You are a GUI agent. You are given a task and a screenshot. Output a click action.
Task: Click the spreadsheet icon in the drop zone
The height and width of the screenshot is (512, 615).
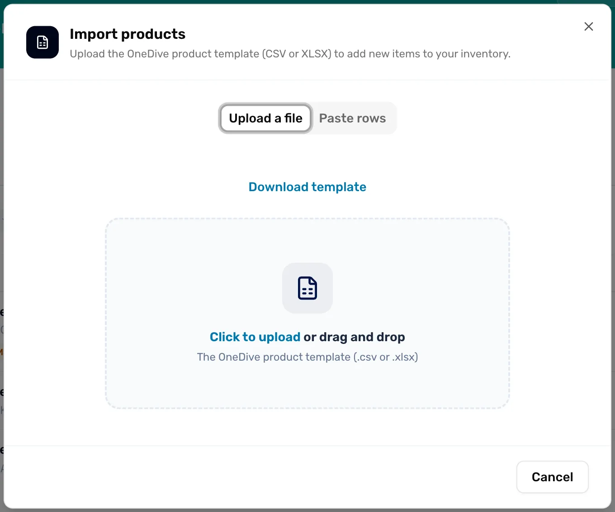click(x=307, y=288)
